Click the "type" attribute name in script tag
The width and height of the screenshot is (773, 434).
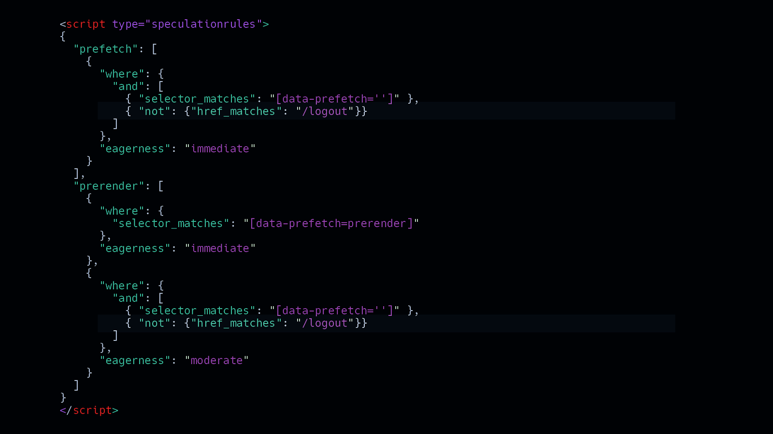(x=125, y=24)
